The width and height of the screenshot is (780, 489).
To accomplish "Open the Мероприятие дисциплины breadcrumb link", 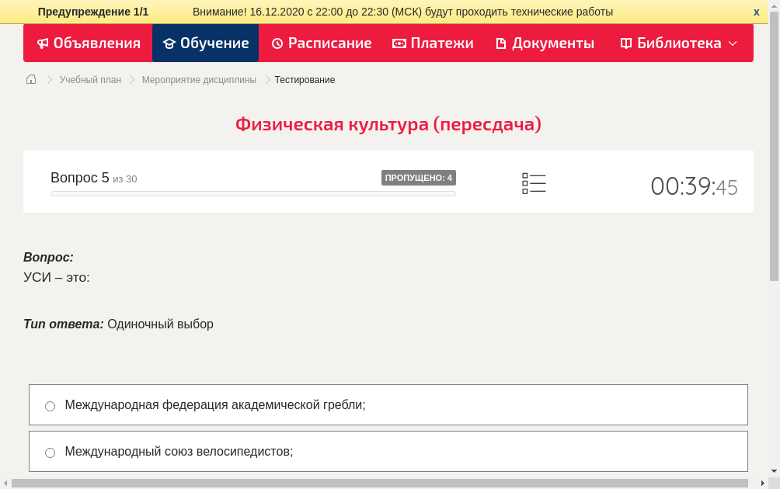I will (199, 79).
